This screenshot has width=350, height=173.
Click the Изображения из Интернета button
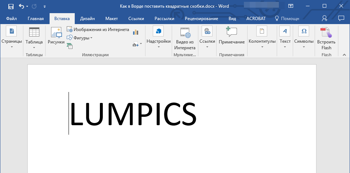click(98, 30)
